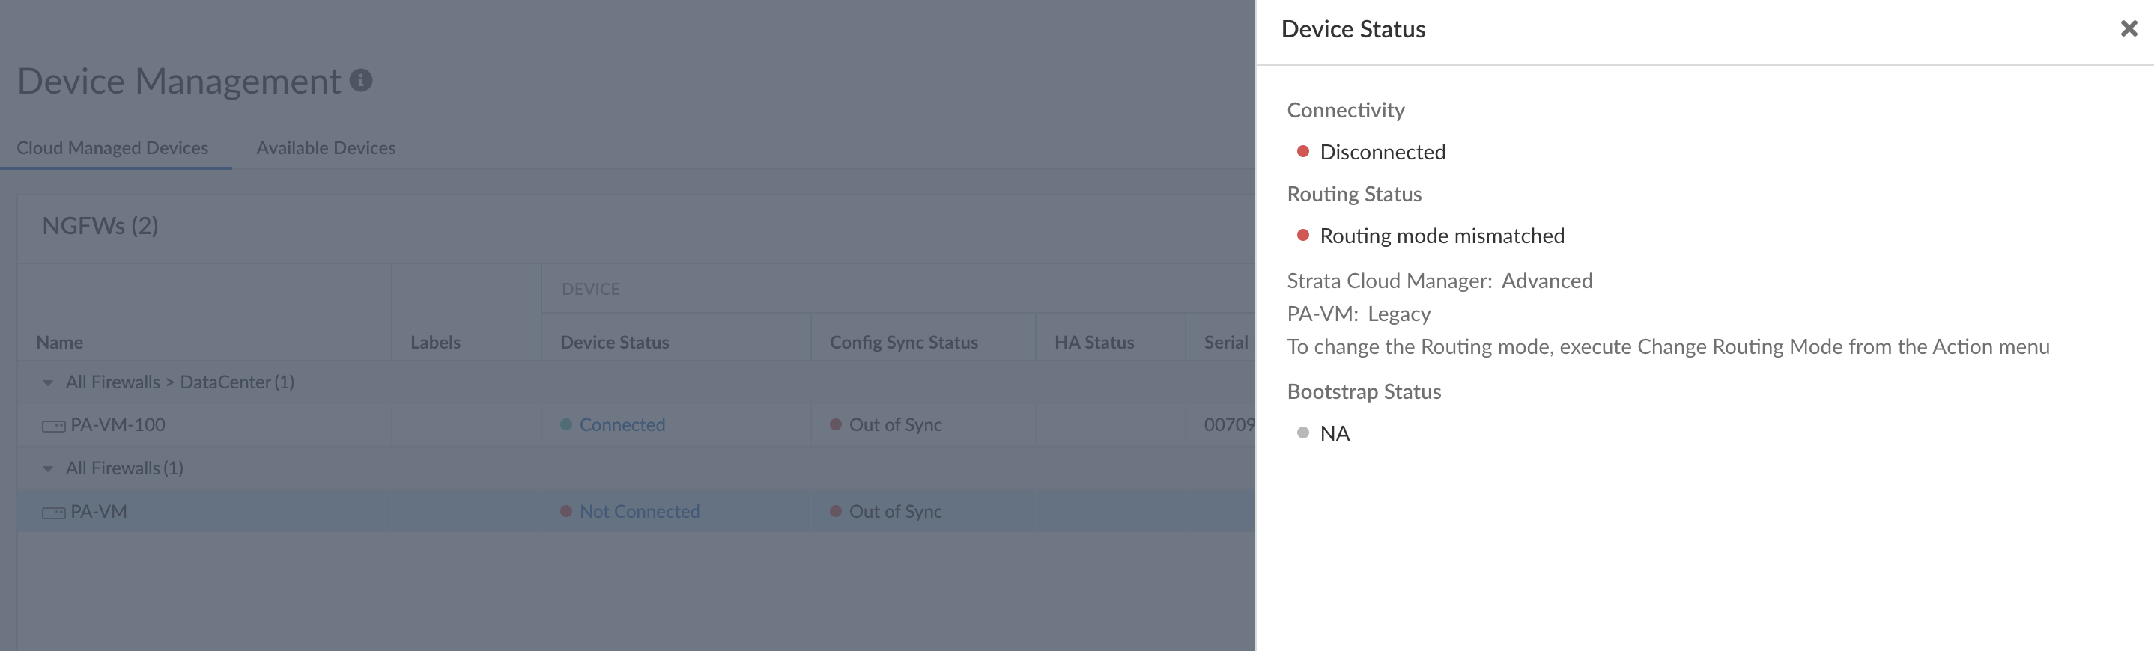Sort by the Name column header
The image size is (2154, 651).
tap(59, 342)
